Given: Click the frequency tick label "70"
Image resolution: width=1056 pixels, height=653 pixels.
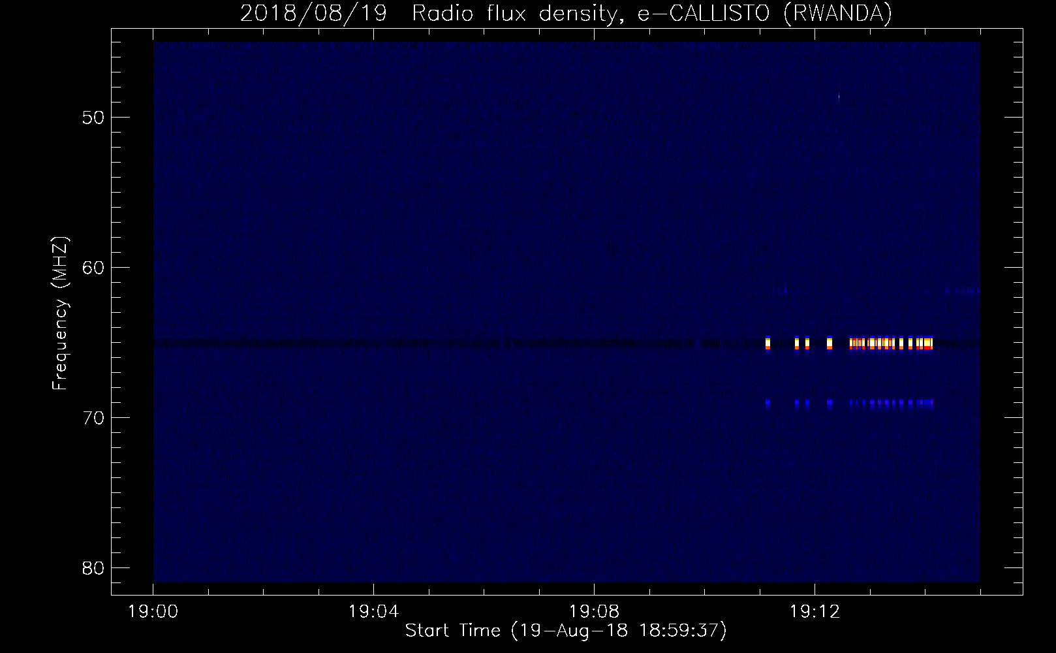Looking at the screenshot, I should pos(93,418).
